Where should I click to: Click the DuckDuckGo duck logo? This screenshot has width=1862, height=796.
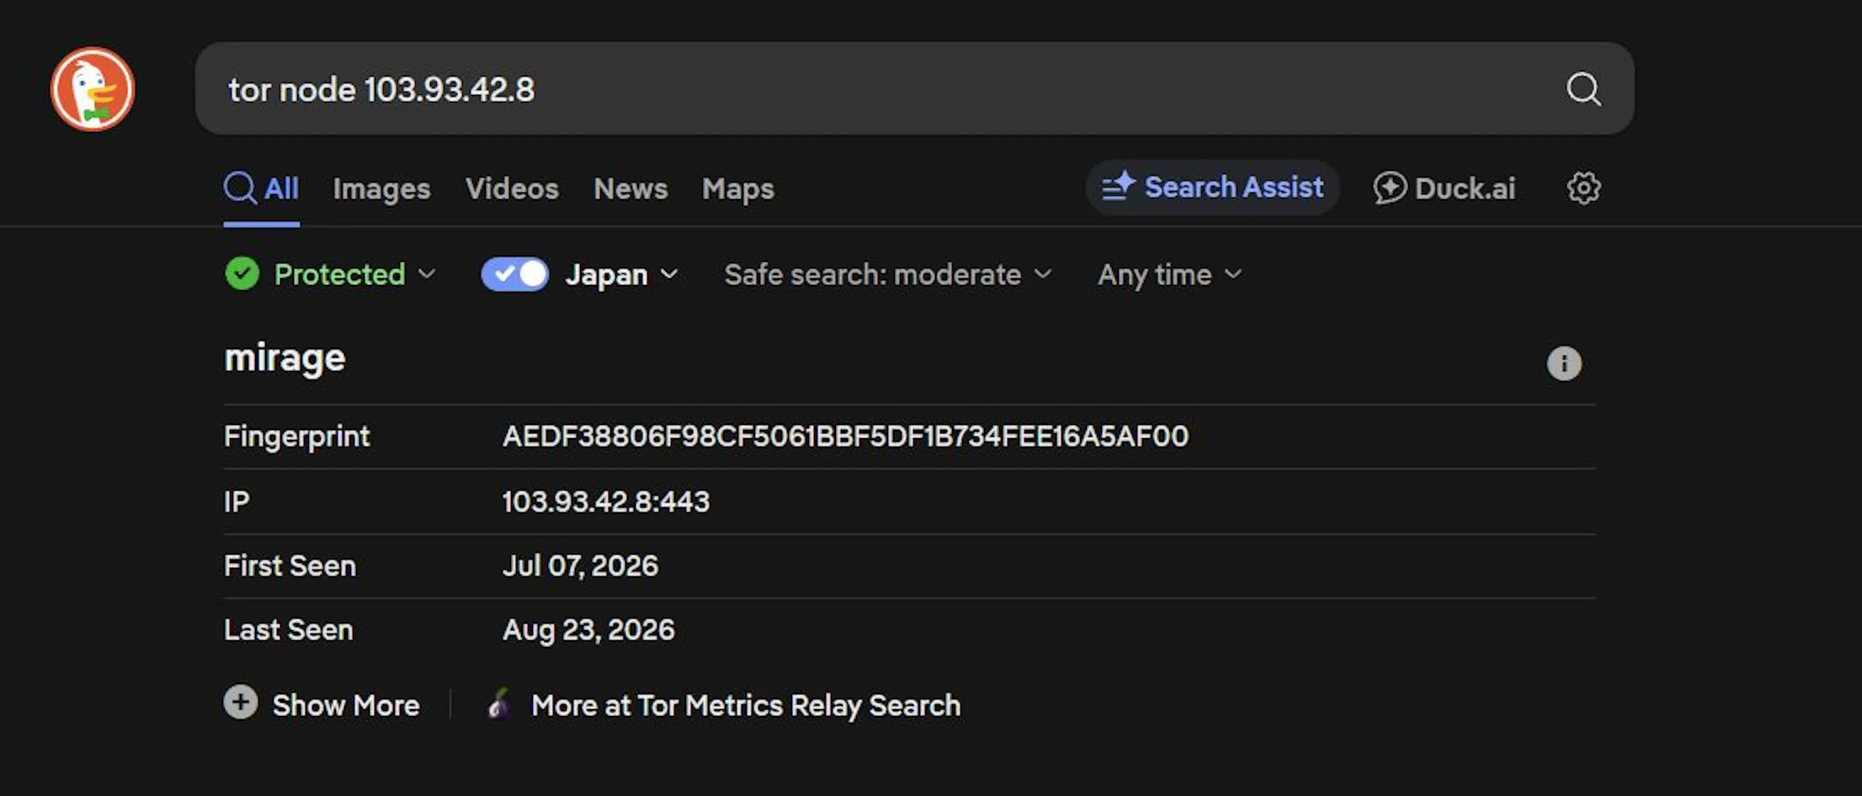93,89
